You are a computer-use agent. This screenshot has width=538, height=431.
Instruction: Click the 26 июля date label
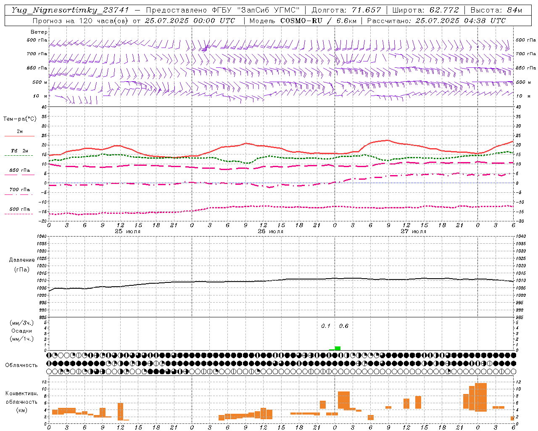pos(271,231)
